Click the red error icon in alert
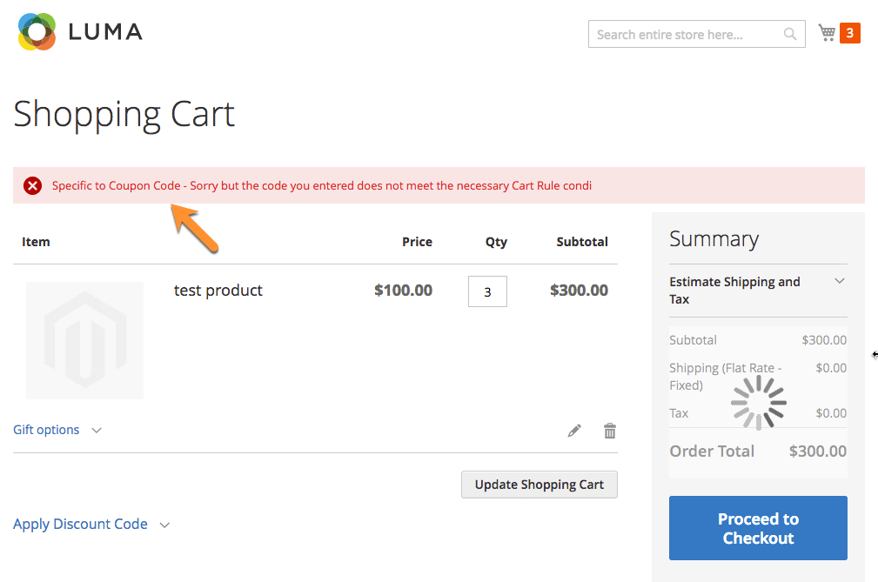Viewport: 878px width, 582px height. pos(32,185)
